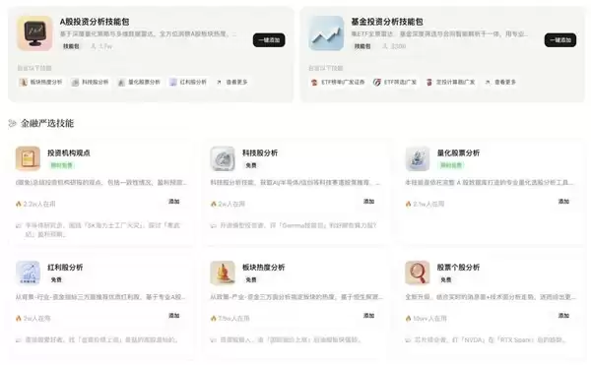Click the 红利股分析 card chart icon
591x365 pixels.
(x=28, y=273)
